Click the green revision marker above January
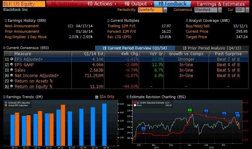252x149 pixels. [x=190, y=110]
